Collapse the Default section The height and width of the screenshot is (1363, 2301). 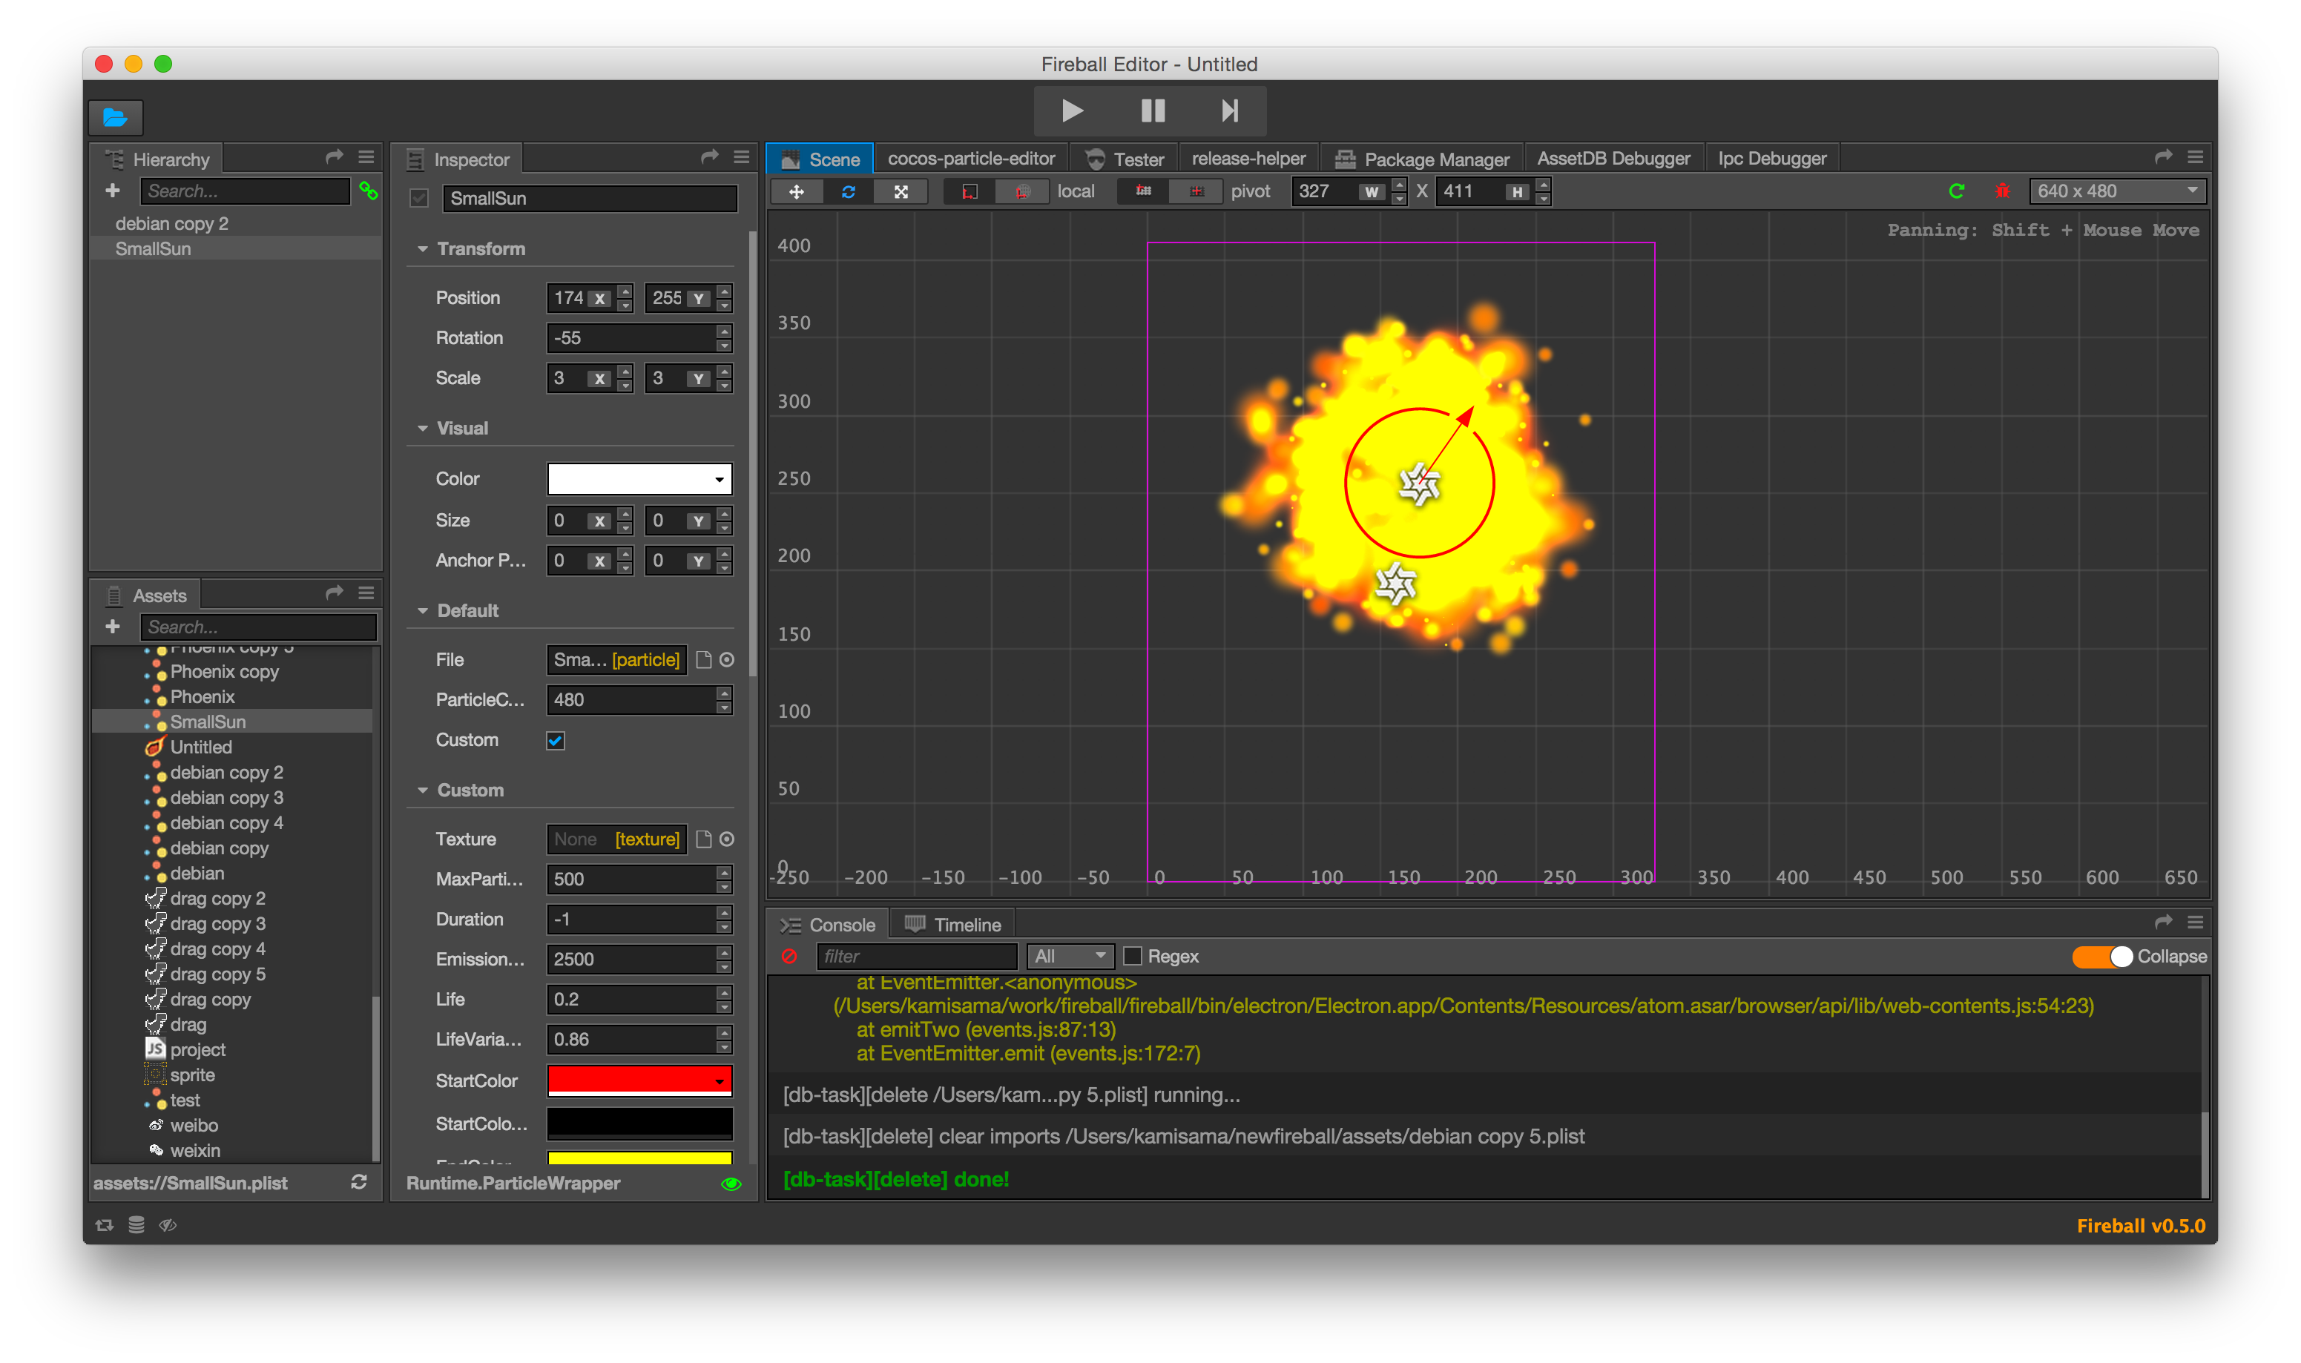423,611
